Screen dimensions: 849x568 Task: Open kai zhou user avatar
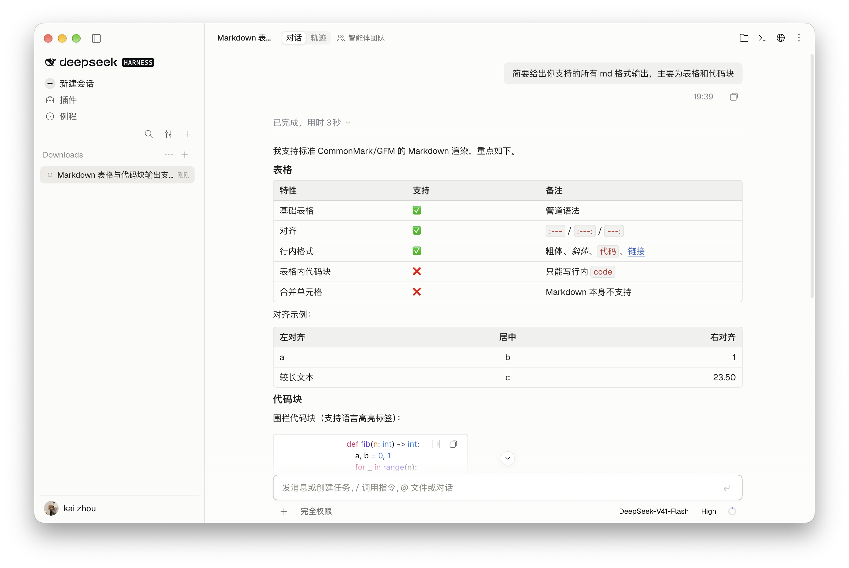click(51, 508)
